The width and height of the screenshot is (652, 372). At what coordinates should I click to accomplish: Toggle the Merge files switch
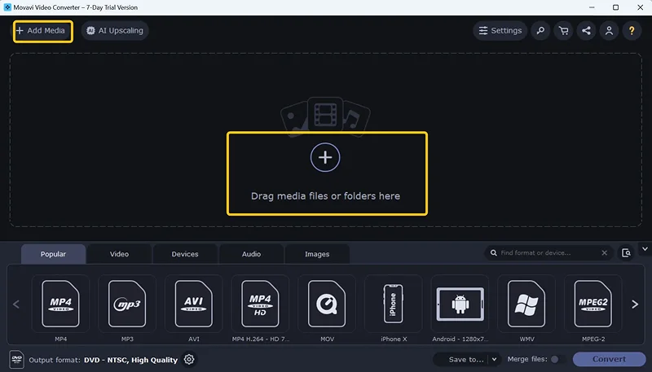coord(557,360)
